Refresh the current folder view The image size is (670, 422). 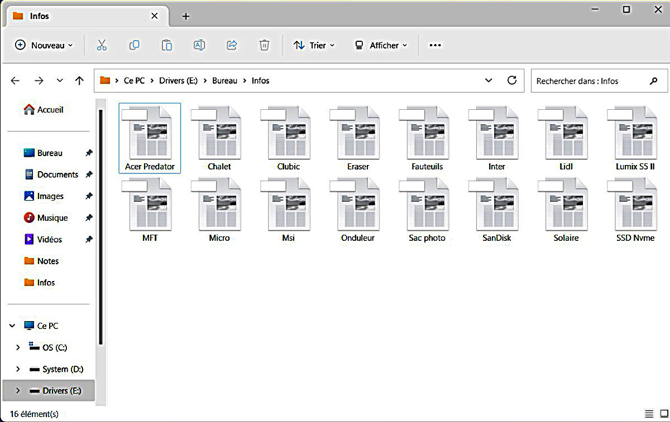tap(511, 80)
